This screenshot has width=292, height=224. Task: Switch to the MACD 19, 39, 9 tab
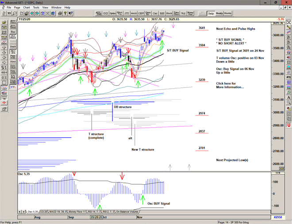(59, 212)
